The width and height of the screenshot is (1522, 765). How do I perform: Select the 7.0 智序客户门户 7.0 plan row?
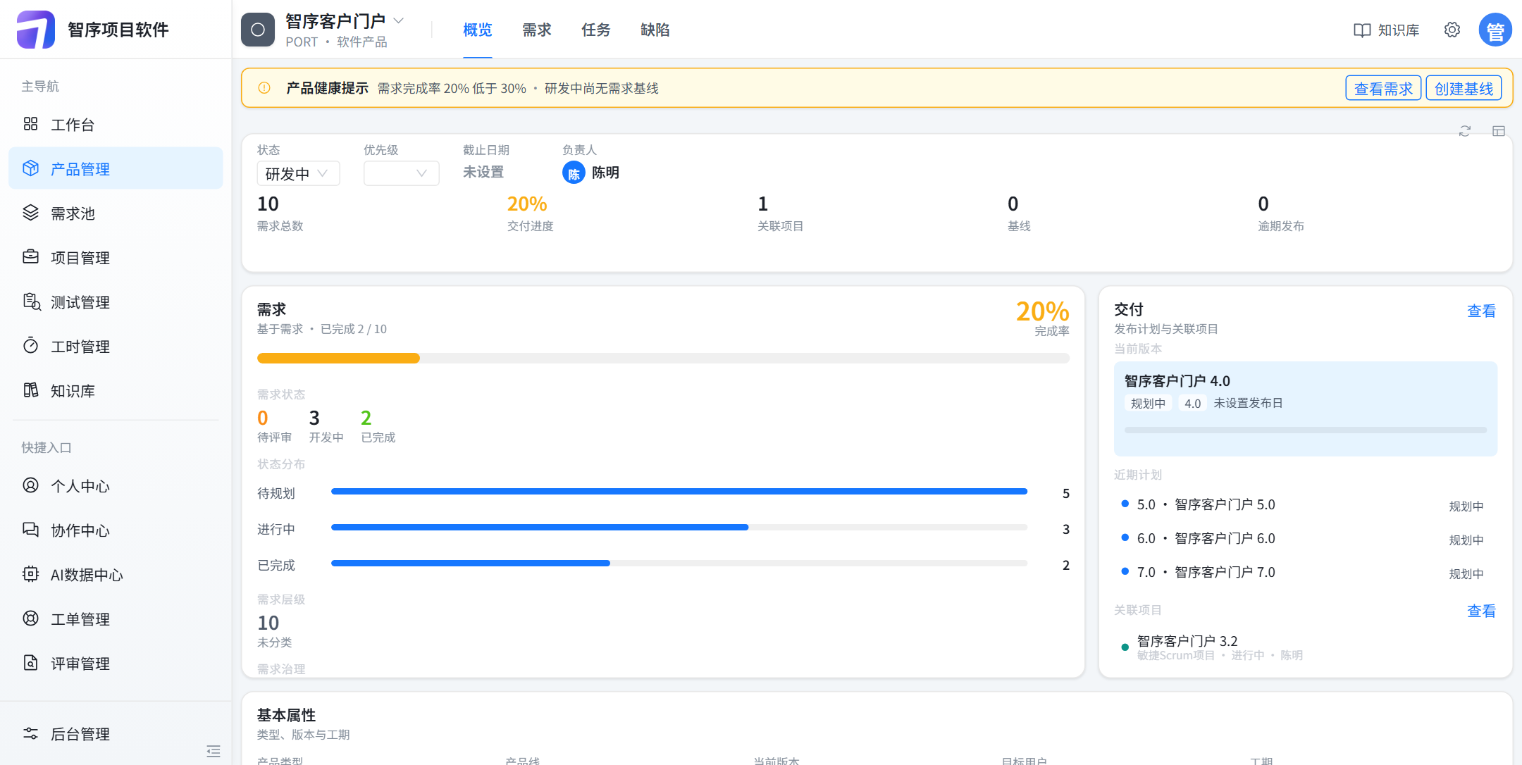1306,573
